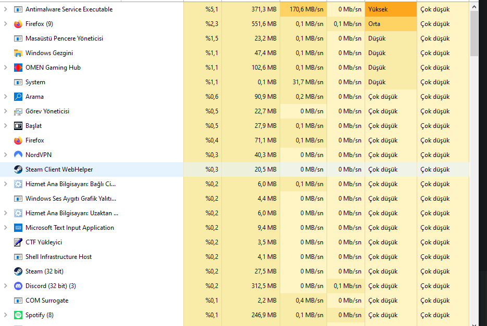
Task: Select the Steam Client WebHelper icon
Action: [18, 169]
